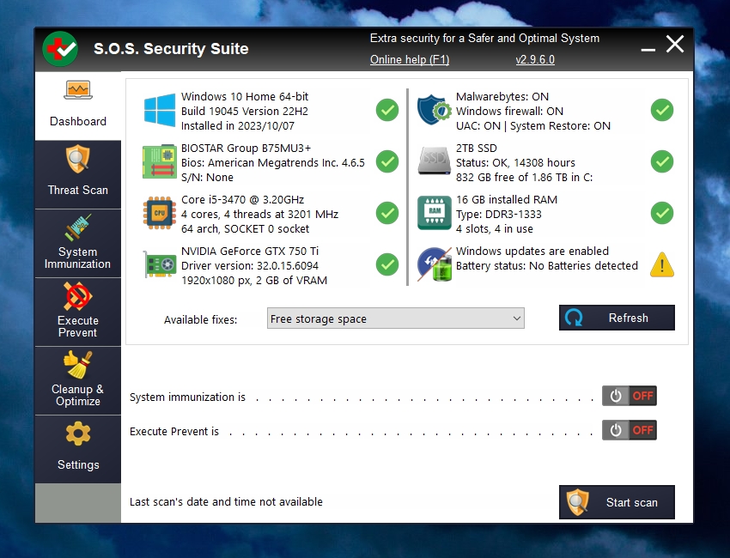The width and height of the screenshot is (730, 558).
Task: Switch to the Threat Scan tab
Action: (78, 174)
